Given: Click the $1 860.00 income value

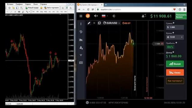Looking at the screenshot, I should coord(174,56).
